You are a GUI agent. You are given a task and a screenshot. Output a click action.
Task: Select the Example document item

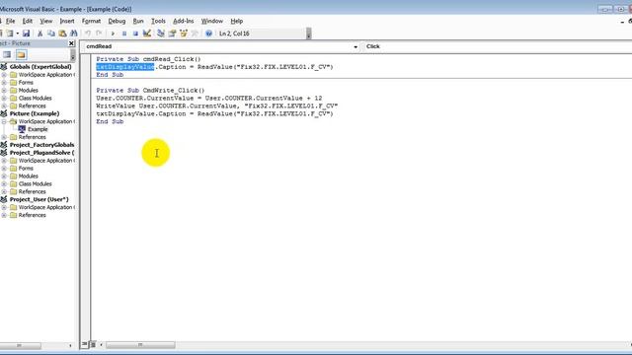pos(38,129)
